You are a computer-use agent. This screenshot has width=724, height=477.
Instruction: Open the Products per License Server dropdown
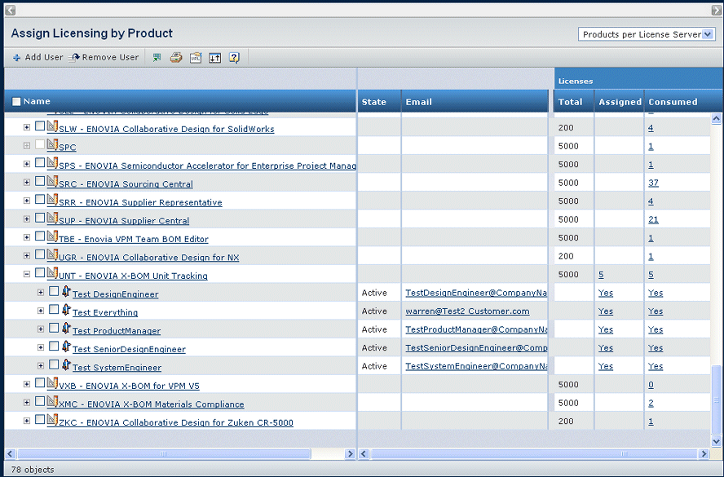pos(647,34)
